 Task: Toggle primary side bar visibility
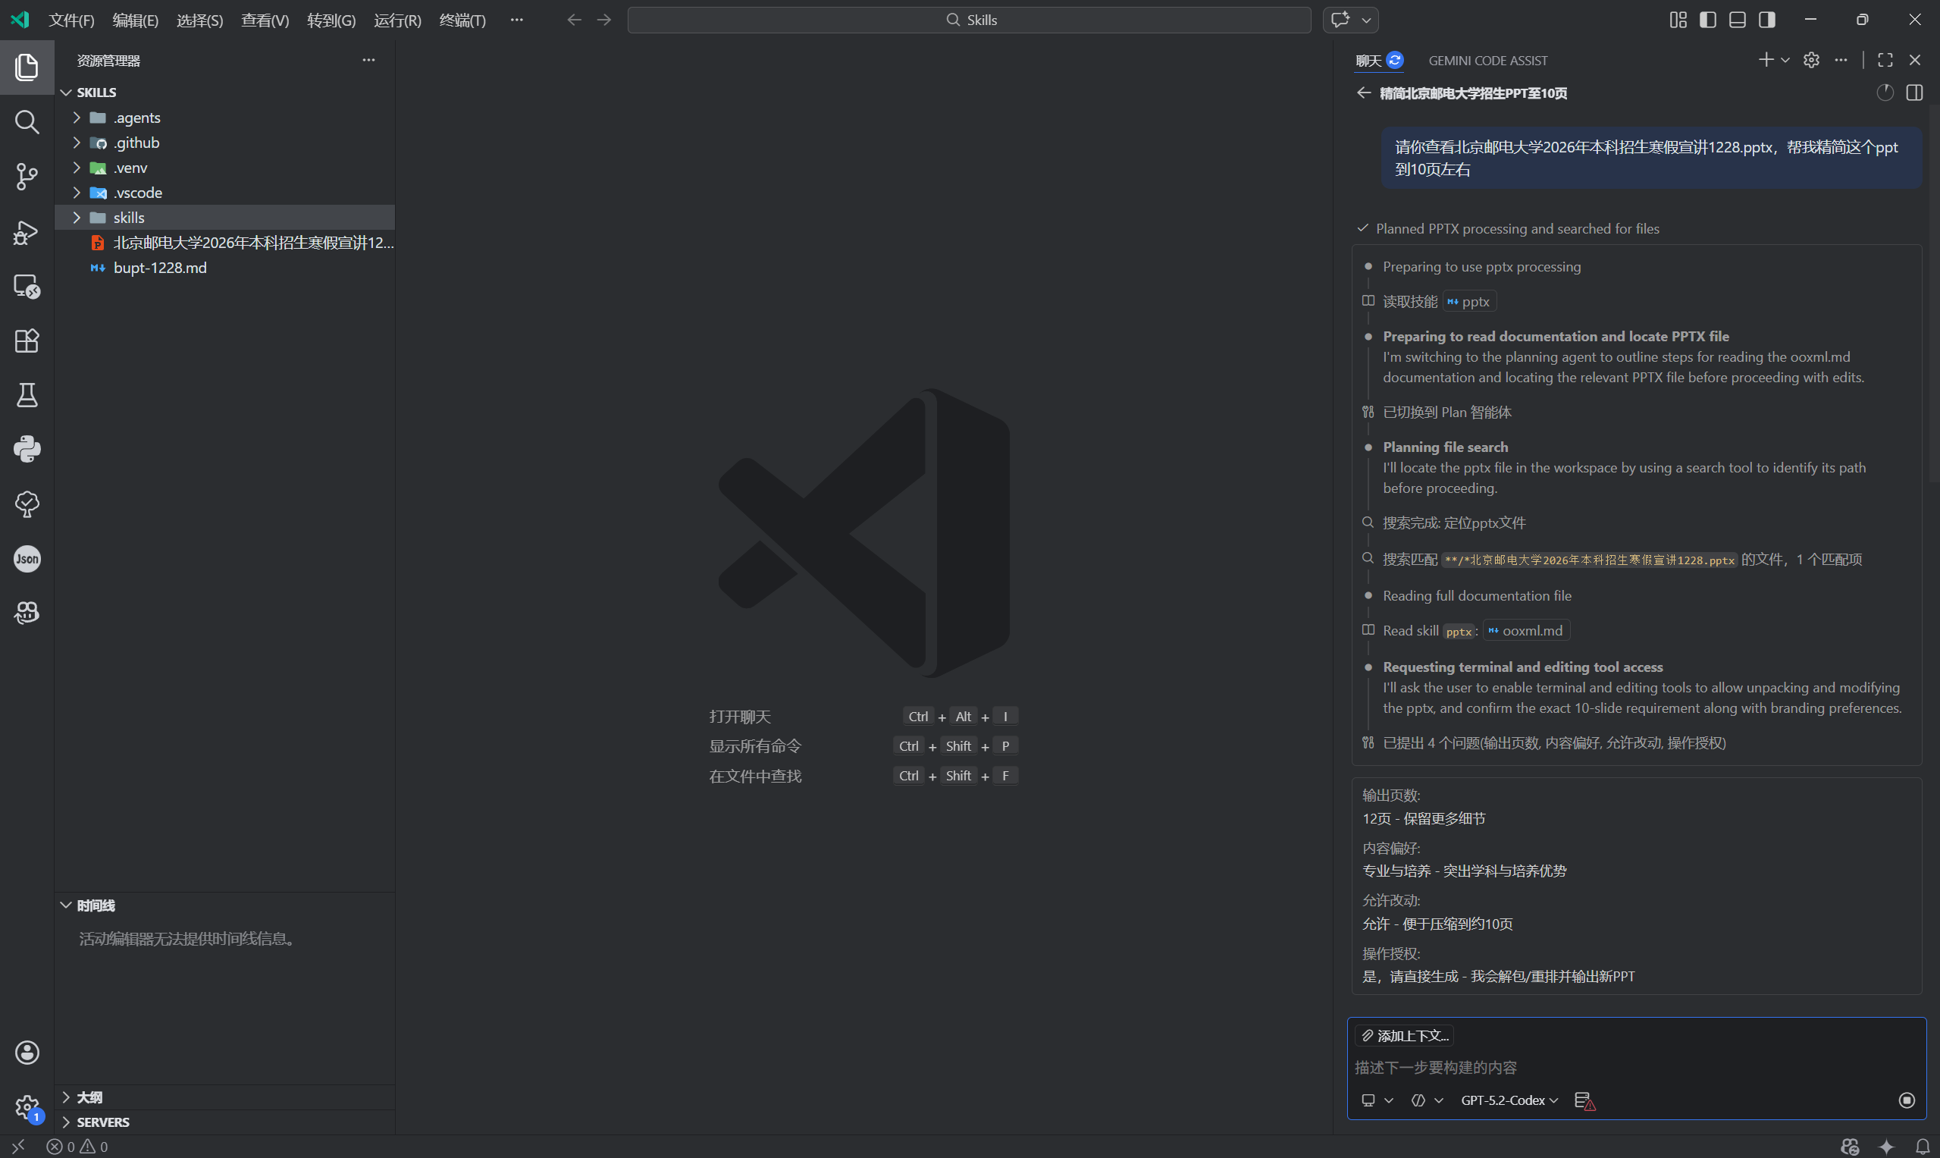pyautogui.click(x=1707, y=20)
